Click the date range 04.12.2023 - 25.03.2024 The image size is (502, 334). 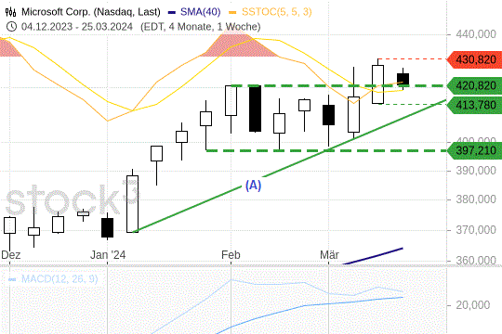pyautogui.click(x=77, y=27)
